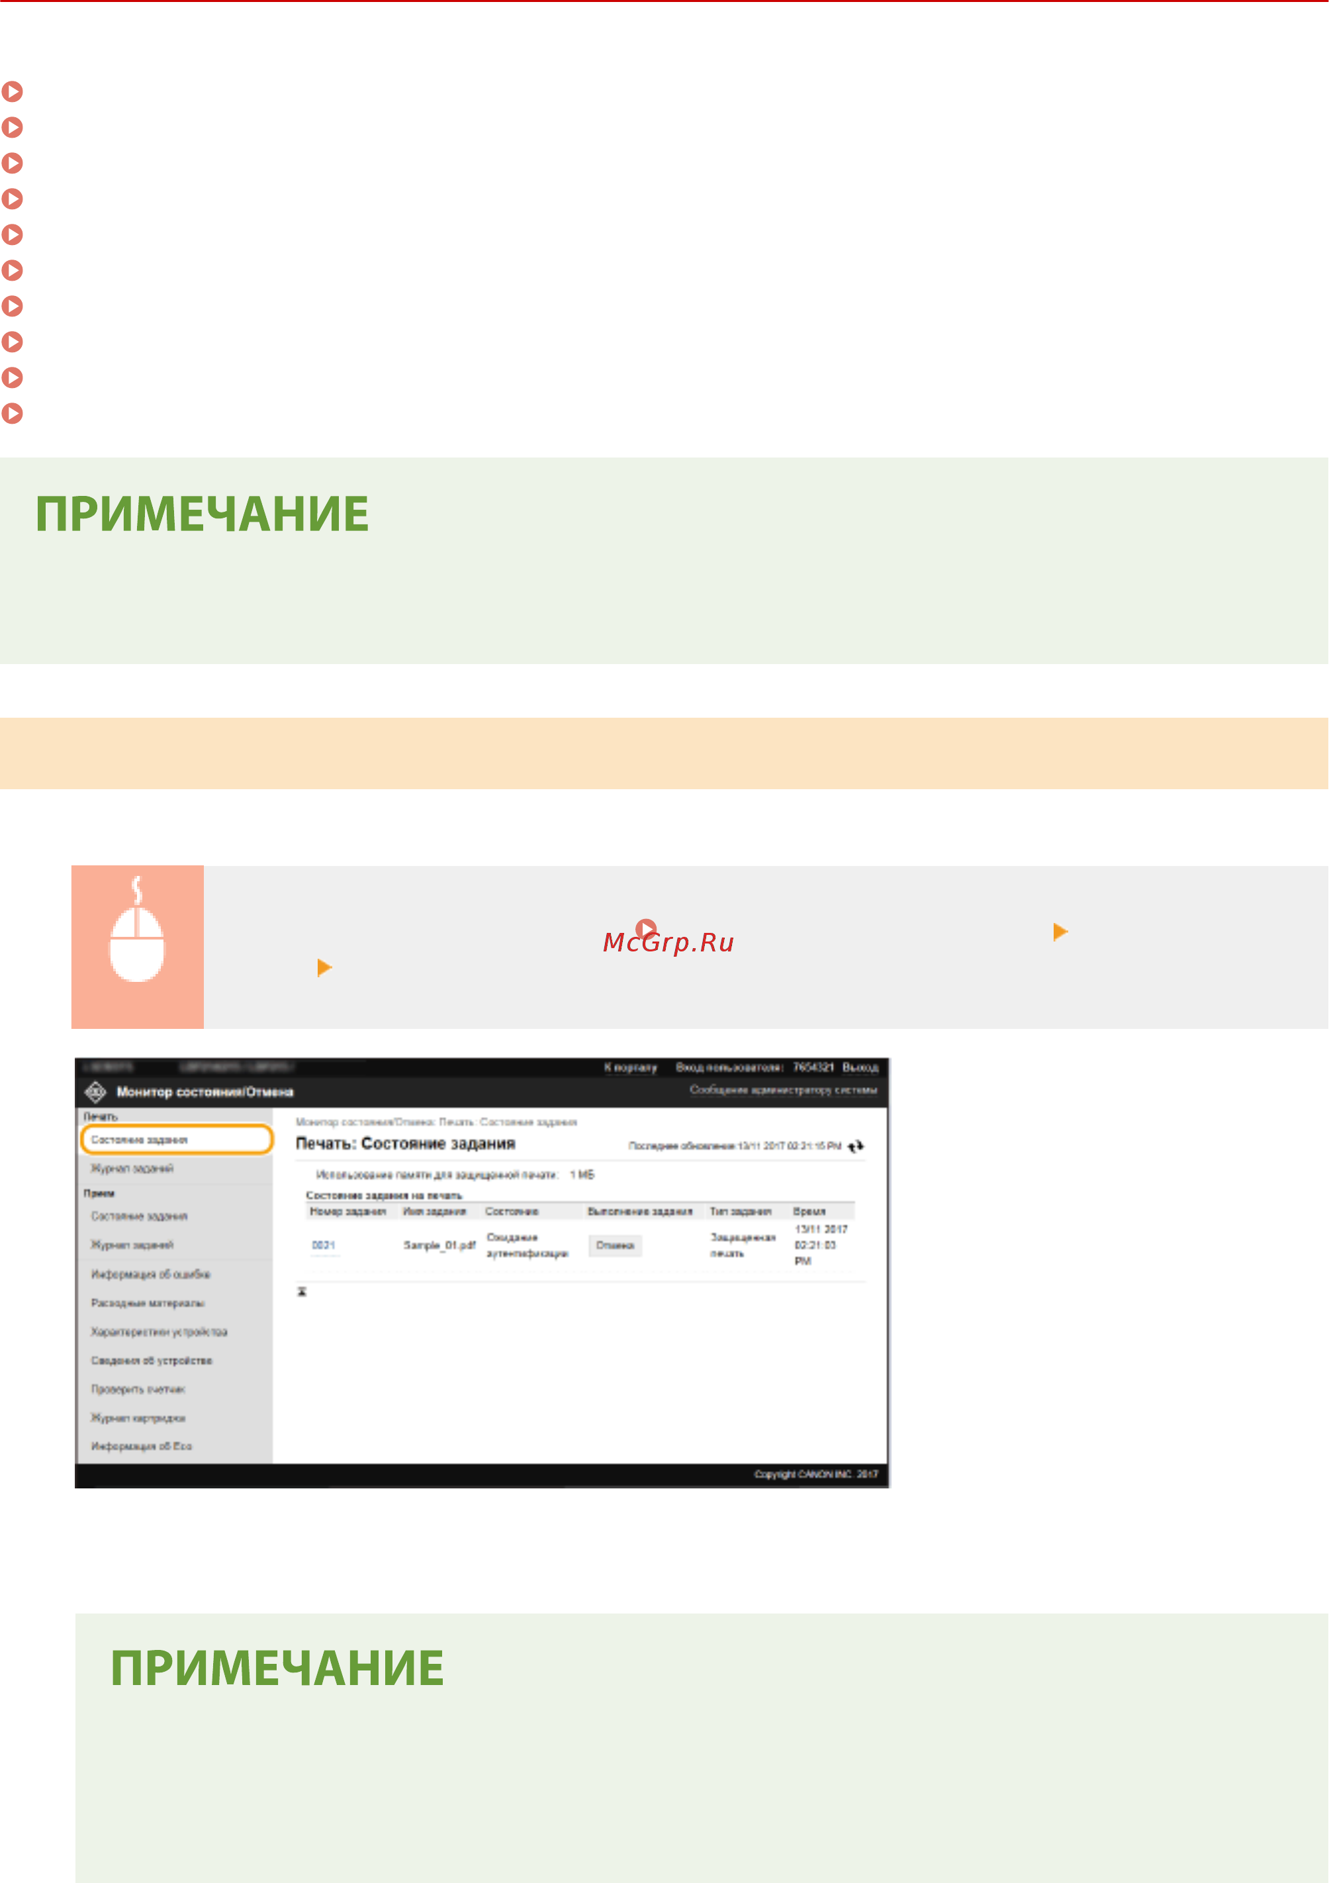Open 'Информация об ошибке' in sidebar
The width and height of the screenshot is (1329, 1883).
tap(151, 1274)
